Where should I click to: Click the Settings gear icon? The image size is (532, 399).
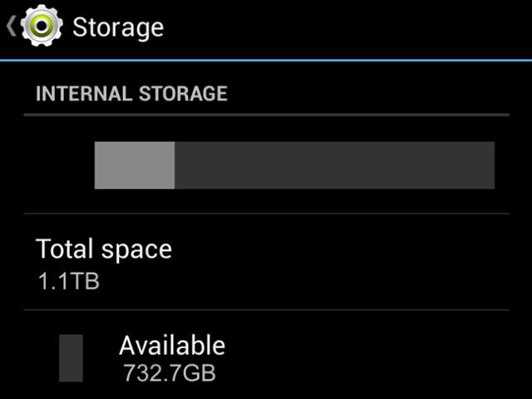point(42,26)
